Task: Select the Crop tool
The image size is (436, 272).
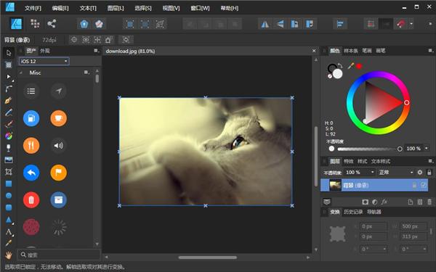Action: 9,172
